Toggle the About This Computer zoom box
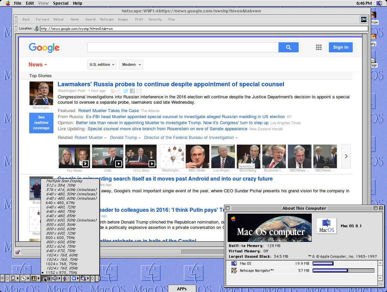The height and width of the screenshot is (292, 387). 376,208
